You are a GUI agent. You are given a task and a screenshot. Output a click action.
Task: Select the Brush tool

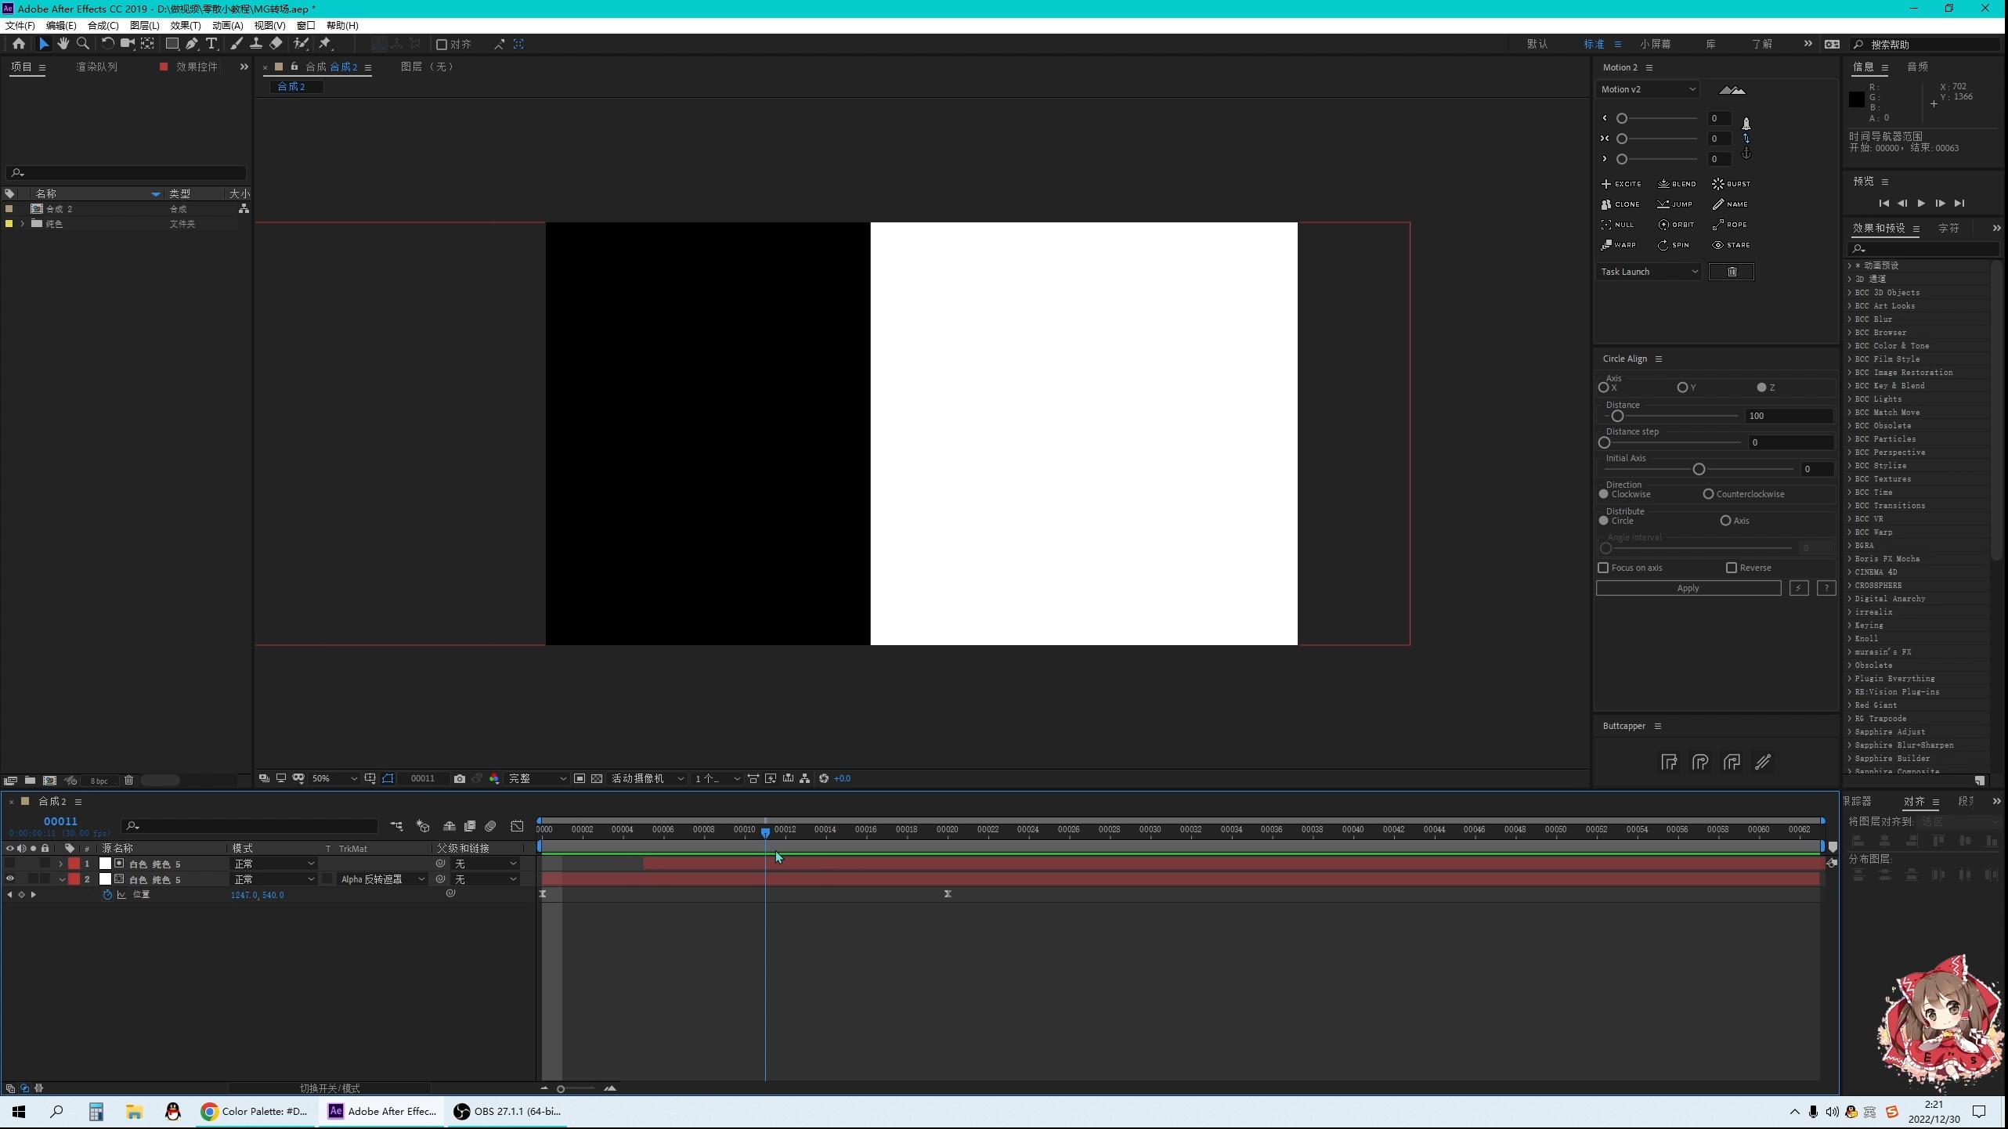[236, 44]
